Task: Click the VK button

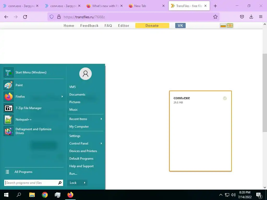Action: click(x=180, y=26)
